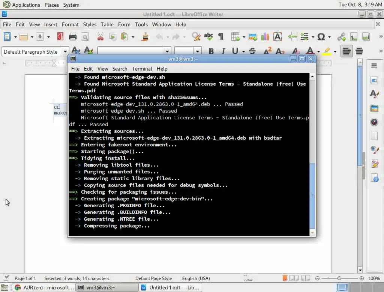The image size is (384, 292).
Task: Open the terminal's Terminal menu
Action: [142, 69]
